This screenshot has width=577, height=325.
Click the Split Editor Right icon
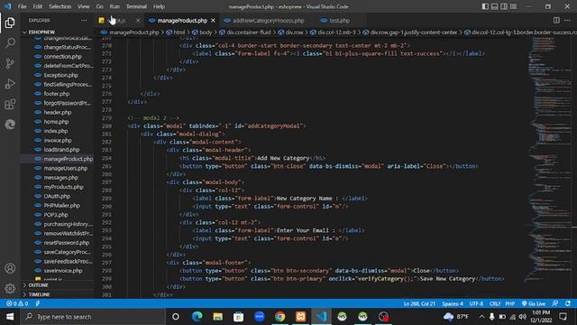[556, 20]
